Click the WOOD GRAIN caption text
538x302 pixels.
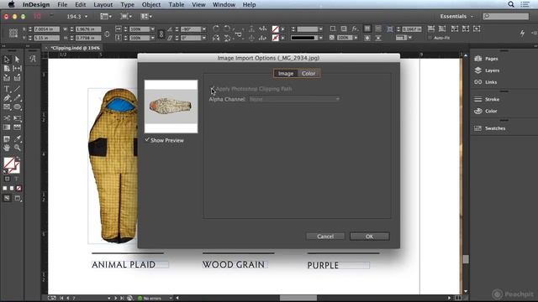[x=234, y=265]
